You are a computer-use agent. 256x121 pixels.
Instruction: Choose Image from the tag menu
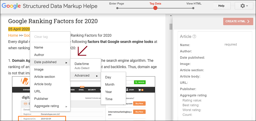pos(50,69)
